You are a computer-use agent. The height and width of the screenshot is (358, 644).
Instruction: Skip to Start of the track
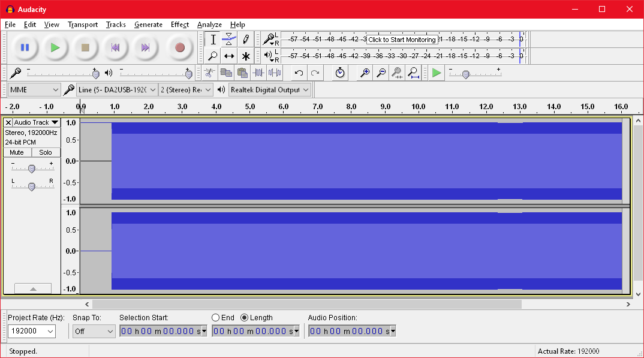(x=115, y=47)
